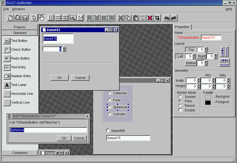Click the Crop tool icon
This screenshot has height=163, width=237.
pos(157,18)
